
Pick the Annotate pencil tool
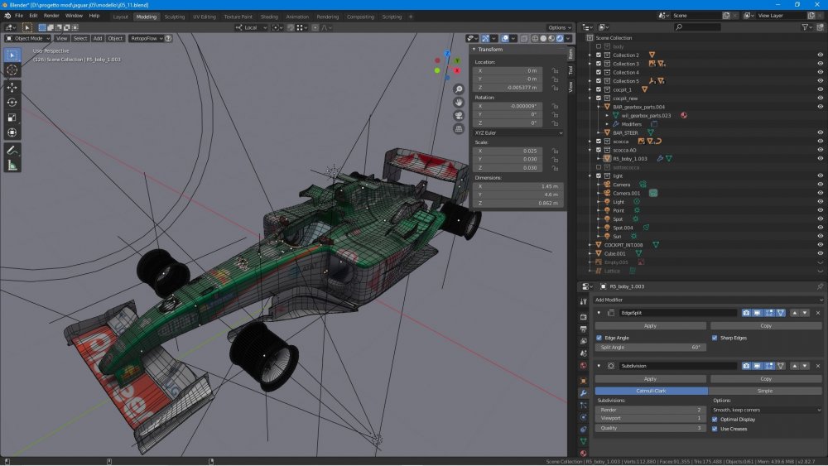click(12, 151)
